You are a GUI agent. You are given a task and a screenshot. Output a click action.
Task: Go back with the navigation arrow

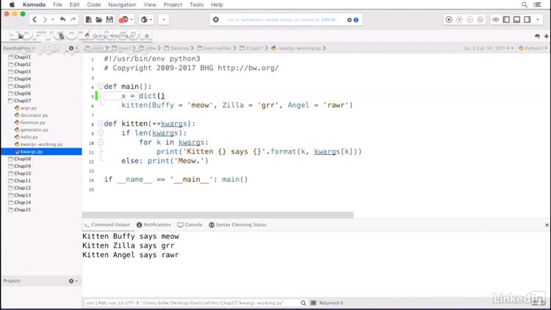click(x=35, y=20)
